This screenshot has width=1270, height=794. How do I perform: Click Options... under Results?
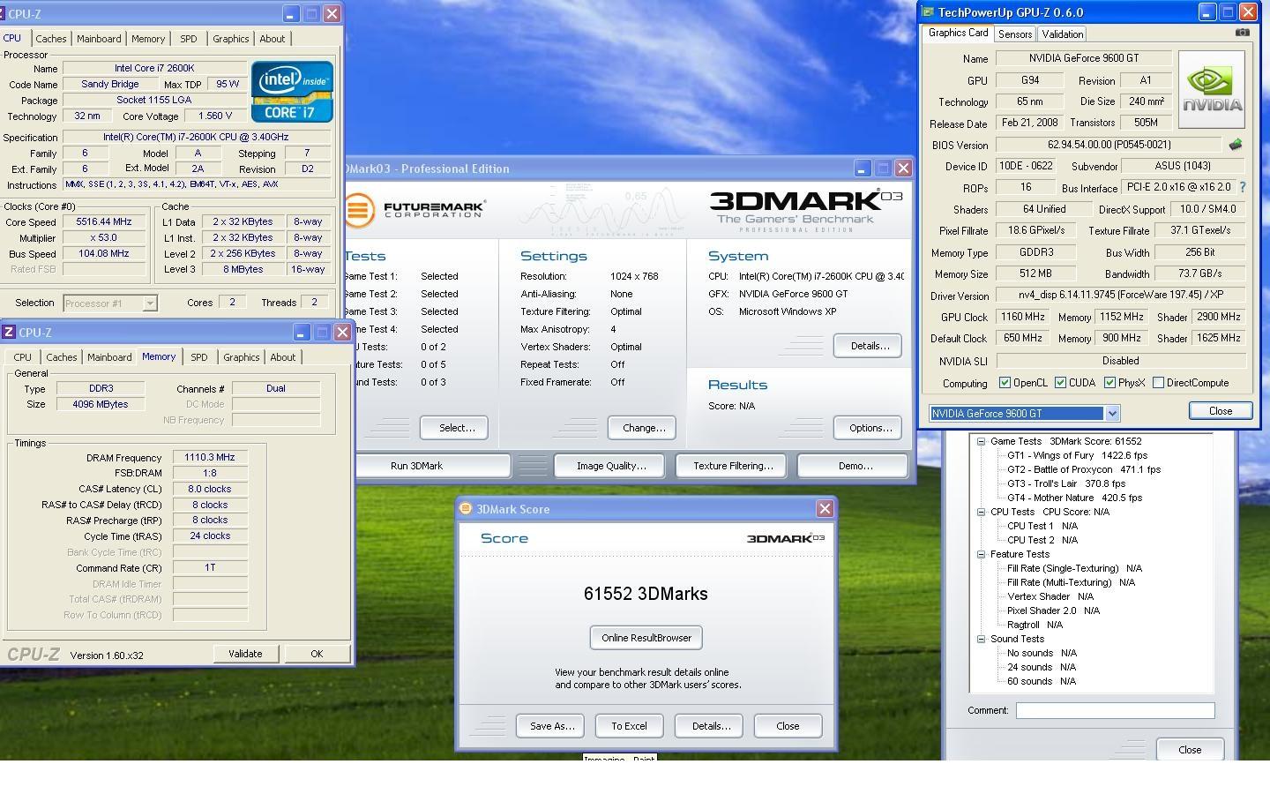coord(868,428)
